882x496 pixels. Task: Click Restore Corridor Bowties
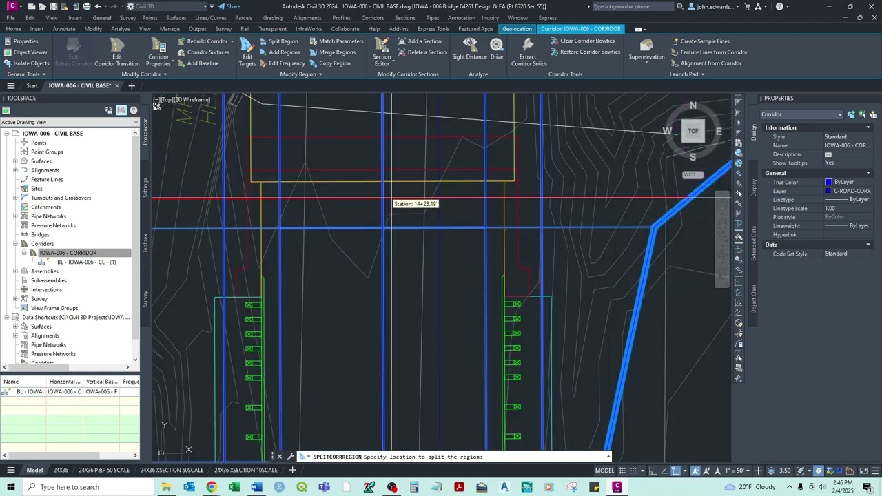point(586,52)
